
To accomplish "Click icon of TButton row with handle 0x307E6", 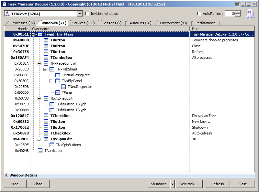I will (46, 52).
